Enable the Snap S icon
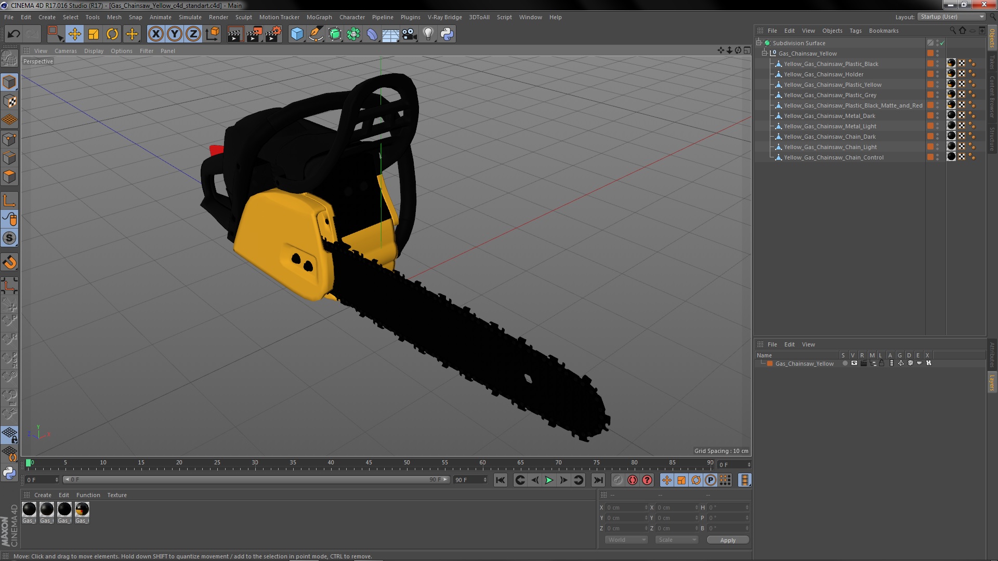 coord(9,238)
